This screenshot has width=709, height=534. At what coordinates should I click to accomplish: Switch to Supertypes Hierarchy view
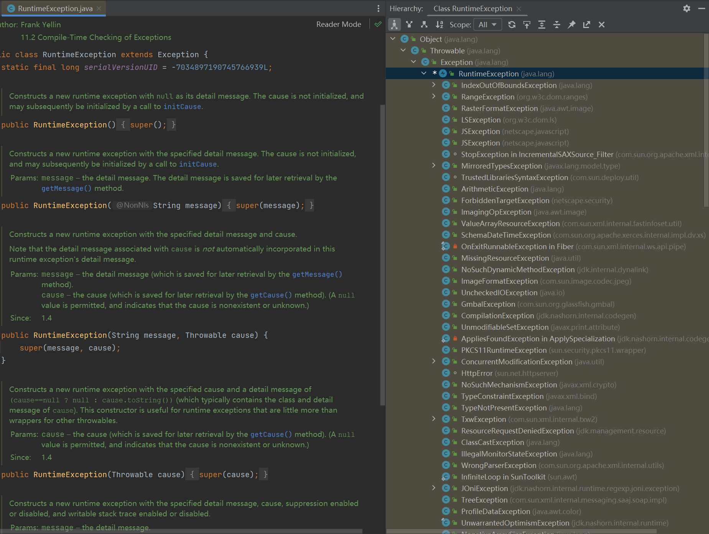[409, 25]
